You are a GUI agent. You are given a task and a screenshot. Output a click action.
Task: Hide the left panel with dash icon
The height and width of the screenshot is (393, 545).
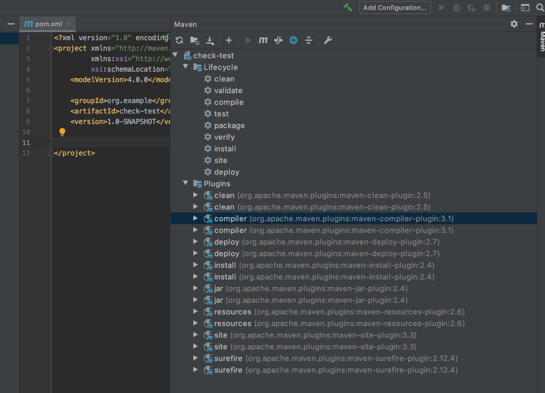coord(11,24)
